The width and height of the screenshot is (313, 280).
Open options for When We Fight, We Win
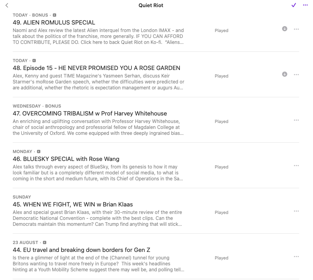point(296,211)
